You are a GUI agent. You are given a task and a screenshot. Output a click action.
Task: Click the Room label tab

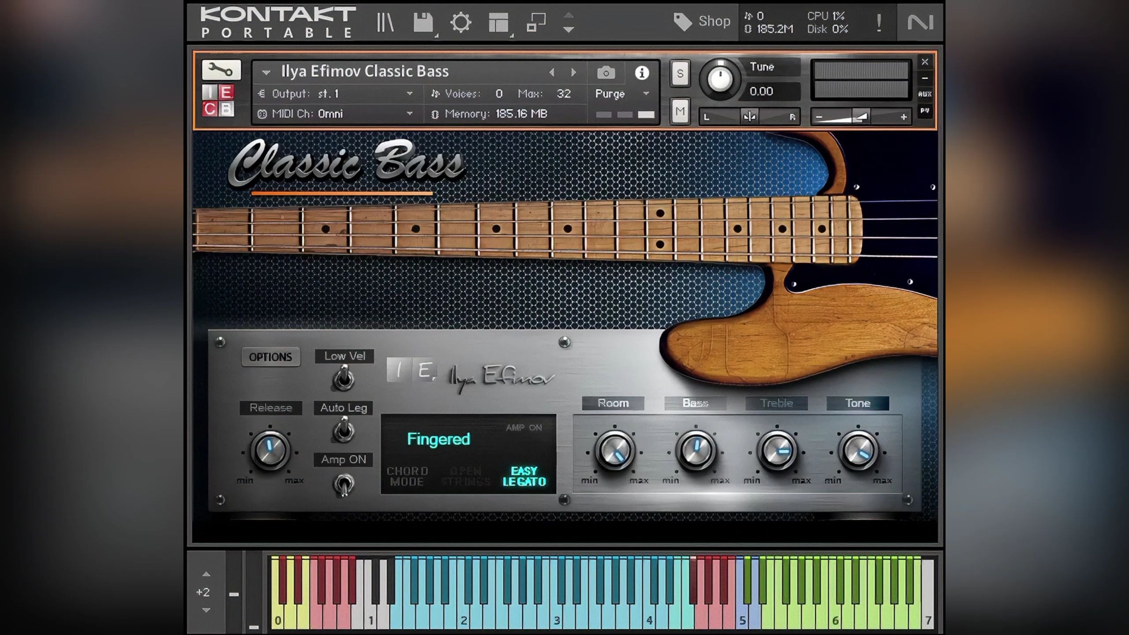click(x=613, y=403)
